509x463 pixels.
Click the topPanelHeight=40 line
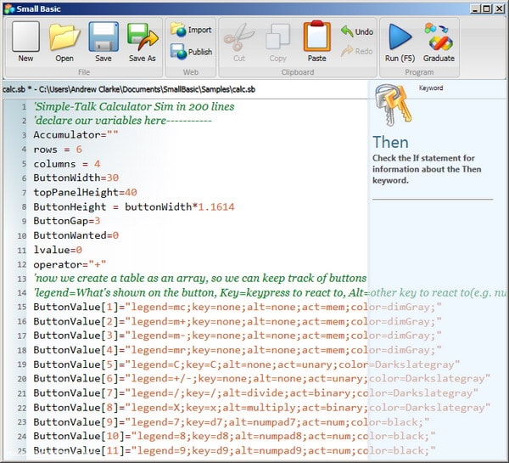coord(85,192)
